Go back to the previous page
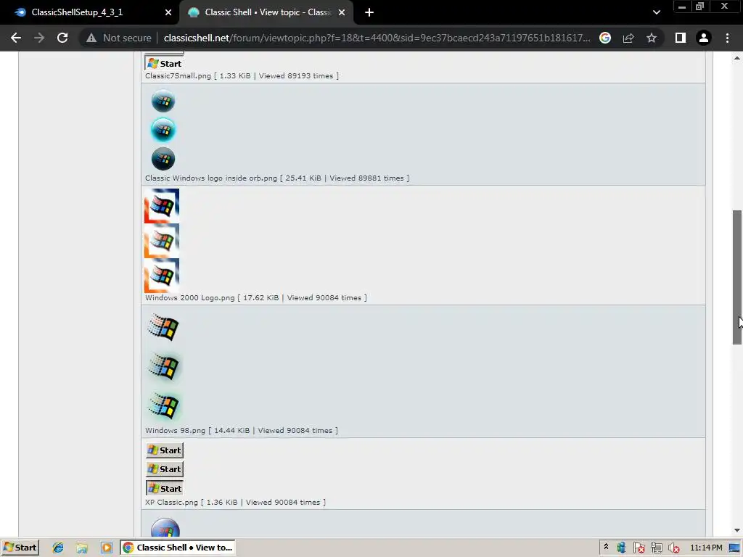This screenshot has width=743, height=557. click(16, 38)
